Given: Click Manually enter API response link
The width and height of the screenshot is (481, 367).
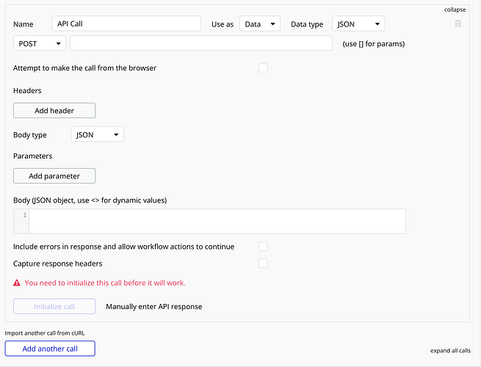Looking at the screenshot, I should click(153, 307).
